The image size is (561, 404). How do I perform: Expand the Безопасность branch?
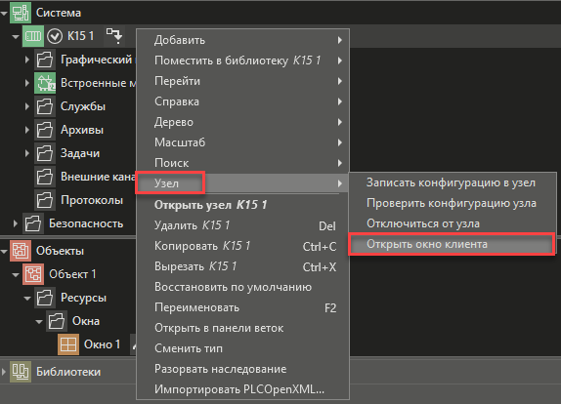16,223
